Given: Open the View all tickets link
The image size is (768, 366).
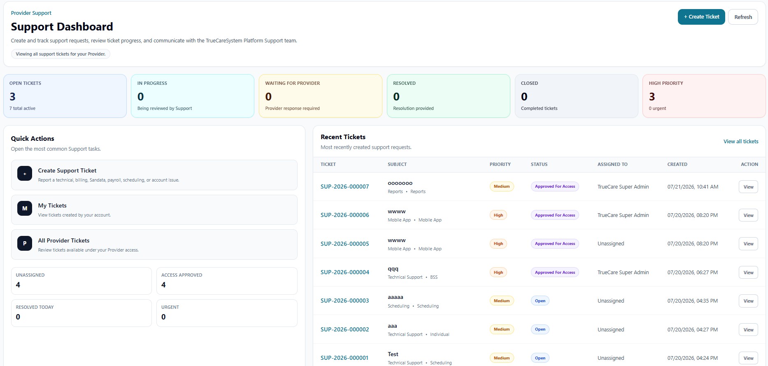Looking at the screenshot, I should 741,141.
